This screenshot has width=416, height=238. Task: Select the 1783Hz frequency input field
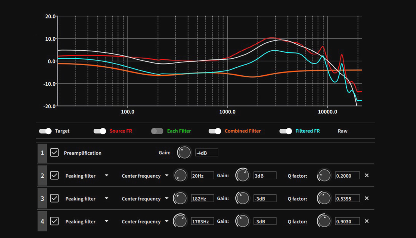point(202,221)
